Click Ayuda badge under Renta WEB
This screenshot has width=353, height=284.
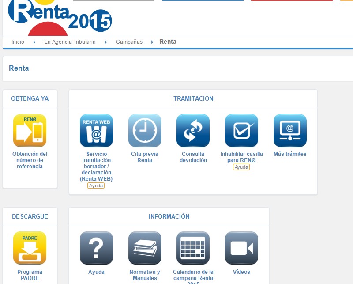click(96, 186)
